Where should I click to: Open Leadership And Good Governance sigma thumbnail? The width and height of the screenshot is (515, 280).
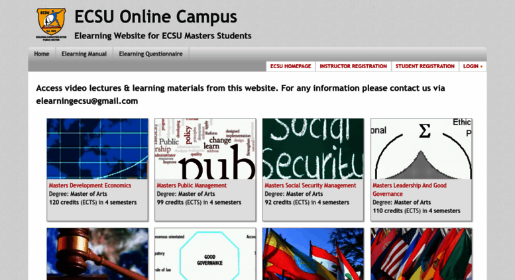422,149
